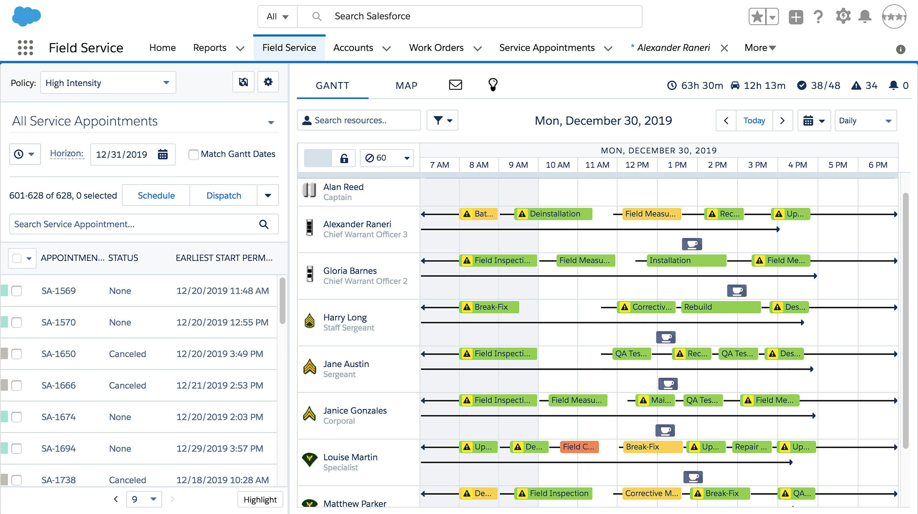Select the SA-1666 checkbox

coord(16,385)
